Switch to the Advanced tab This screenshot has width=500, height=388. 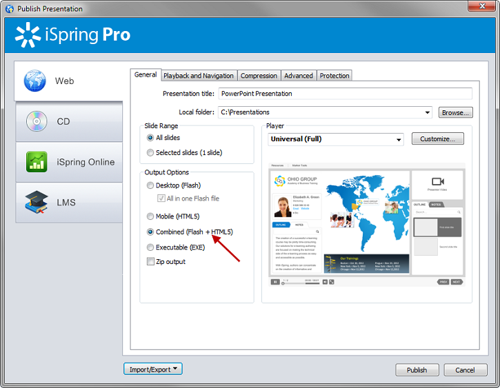point(299,76)
